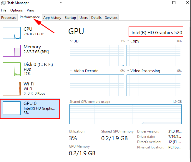Viewport: 191px width, 162px height.
Task: Select Disk 0 (C: F: E:) entry
Action: pyautogui.click(x=30, y=69)
